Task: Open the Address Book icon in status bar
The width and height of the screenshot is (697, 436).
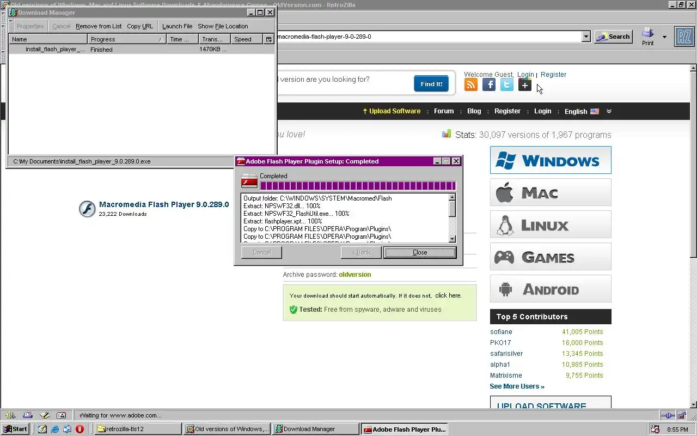Action: click(x=61, y=415)
